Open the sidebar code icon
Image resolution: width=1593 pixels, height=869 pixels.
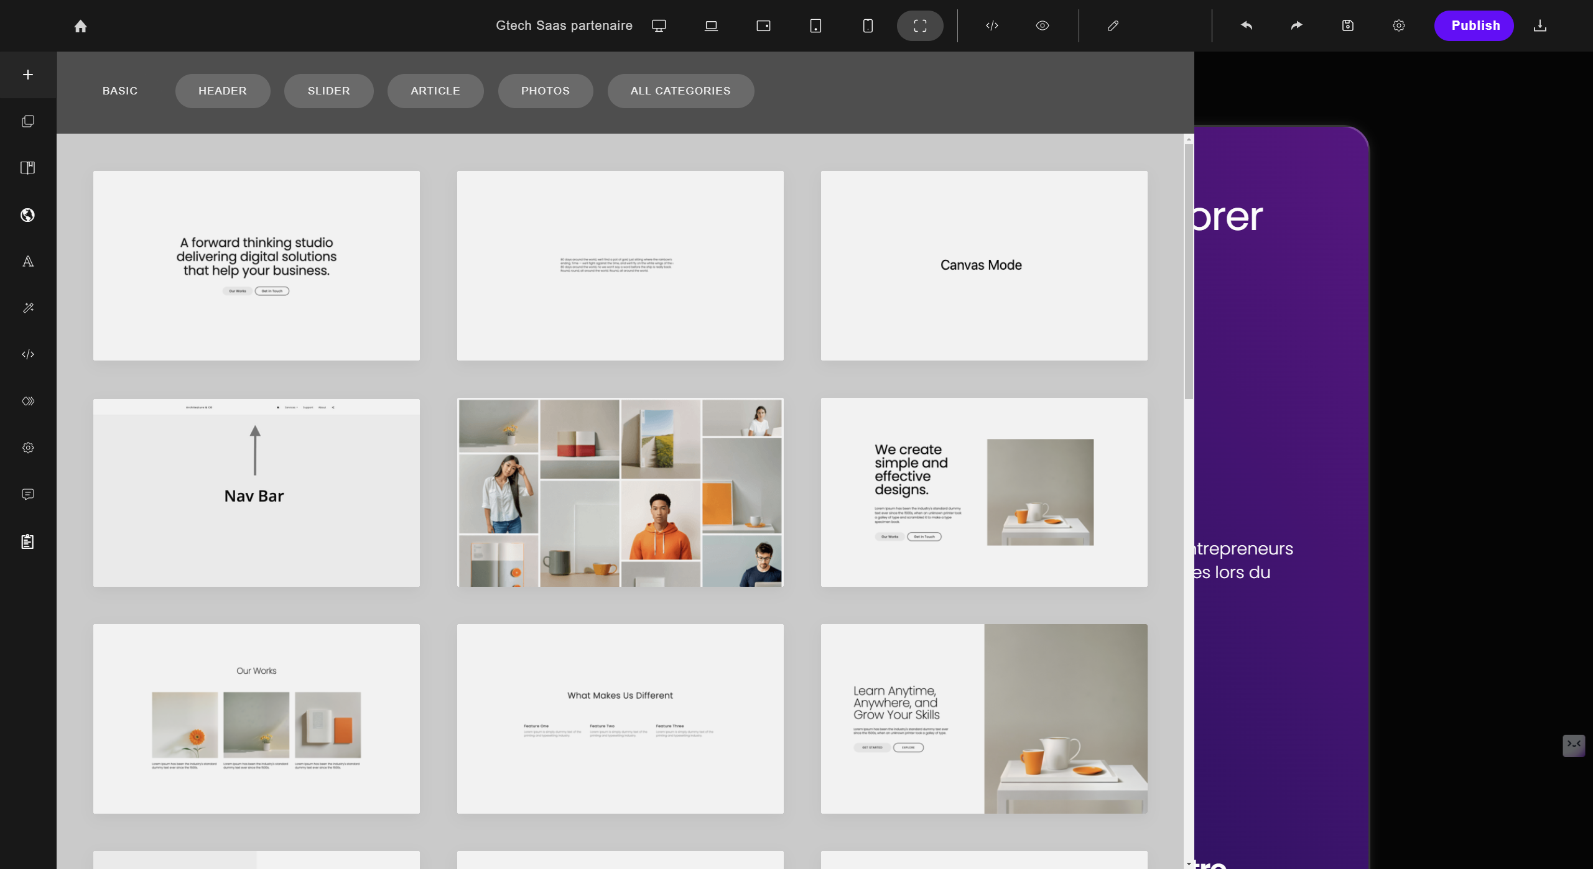pos(28,354)
